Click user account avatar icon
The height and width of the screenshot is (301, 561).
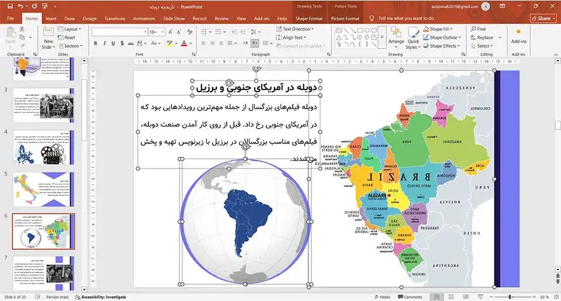coord(486,6)
